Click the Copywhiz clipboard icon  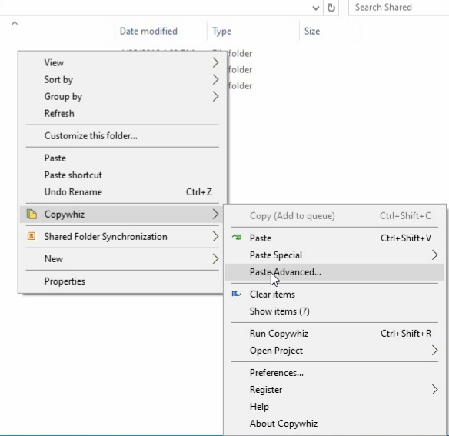[x=32, y=215]
